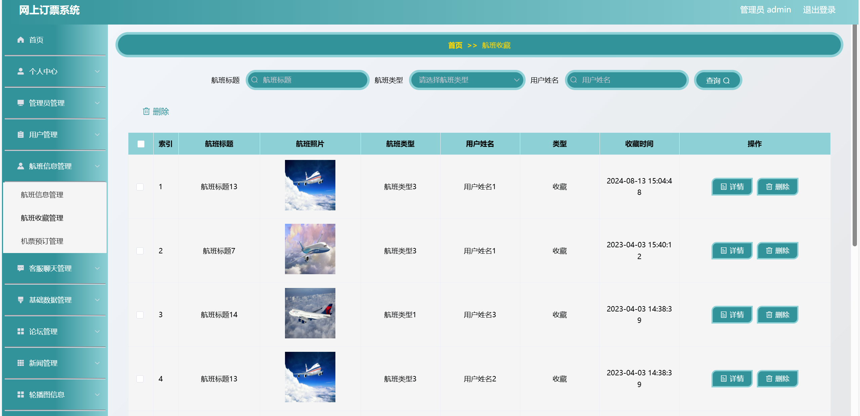Click the page vertical scrollbar thumb
The image size is (860, 416).
[x=855, y=134]
